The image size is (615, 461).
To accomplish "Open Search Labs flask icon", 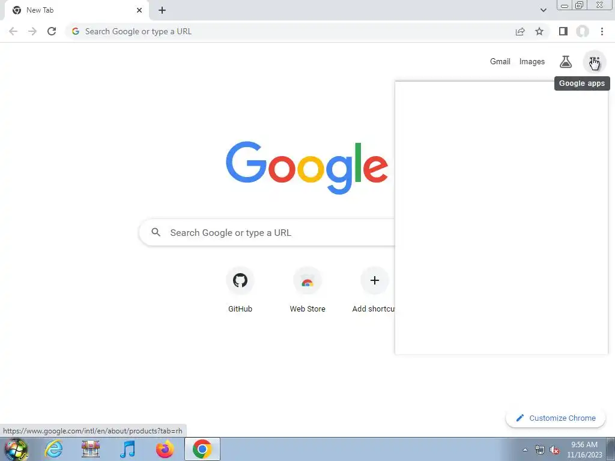I will coord(566,62).
